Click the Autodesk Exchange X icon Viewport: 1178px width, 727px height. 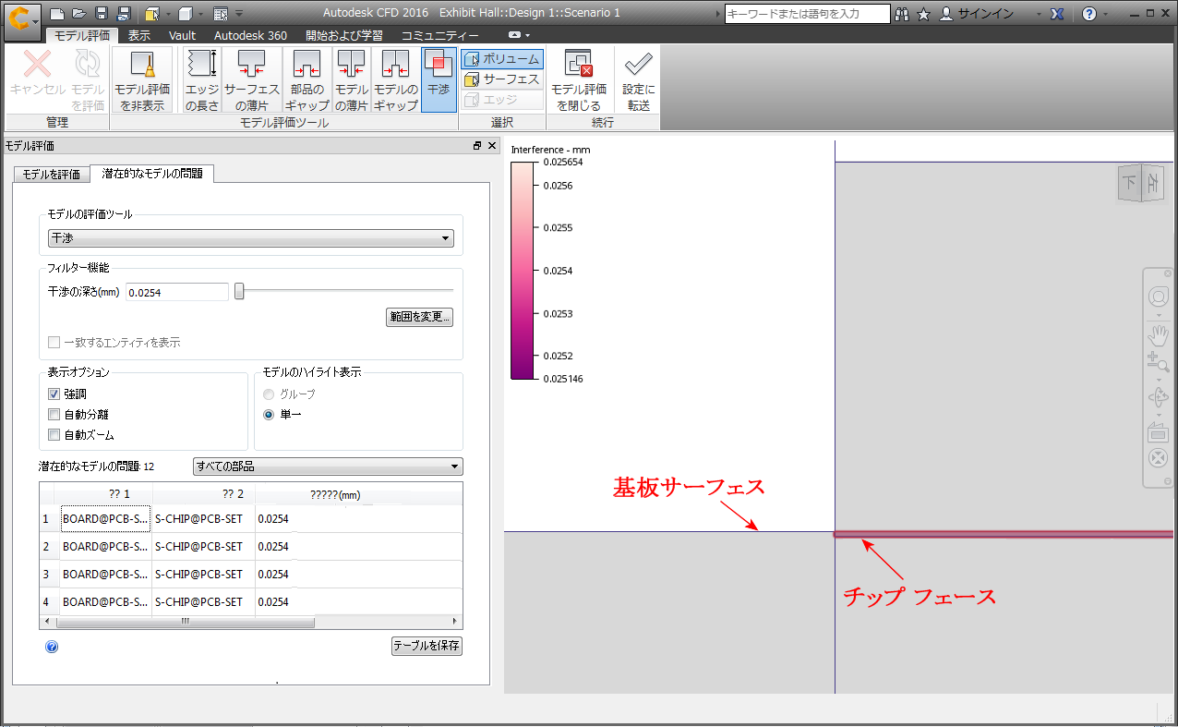[x=1058, y=14]
